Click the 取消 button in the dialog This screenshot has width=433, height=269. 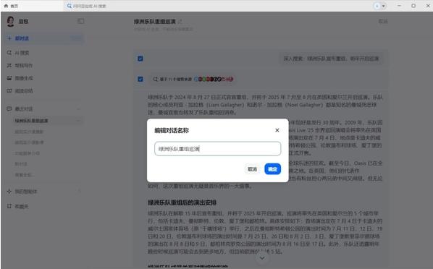252,169
